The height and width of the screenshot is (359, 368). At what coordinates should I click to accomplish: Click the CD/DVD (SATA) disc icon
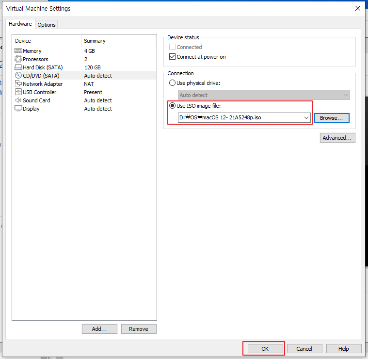click(x=18, y=75)
